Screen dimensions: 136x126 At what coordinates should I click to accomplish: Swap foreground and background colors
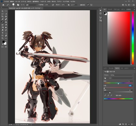[6, 41]
